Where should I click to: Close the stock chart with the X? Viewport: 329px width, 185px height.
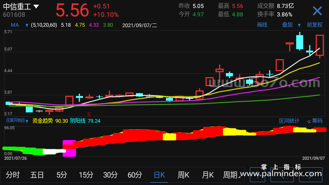click(317, 11)
